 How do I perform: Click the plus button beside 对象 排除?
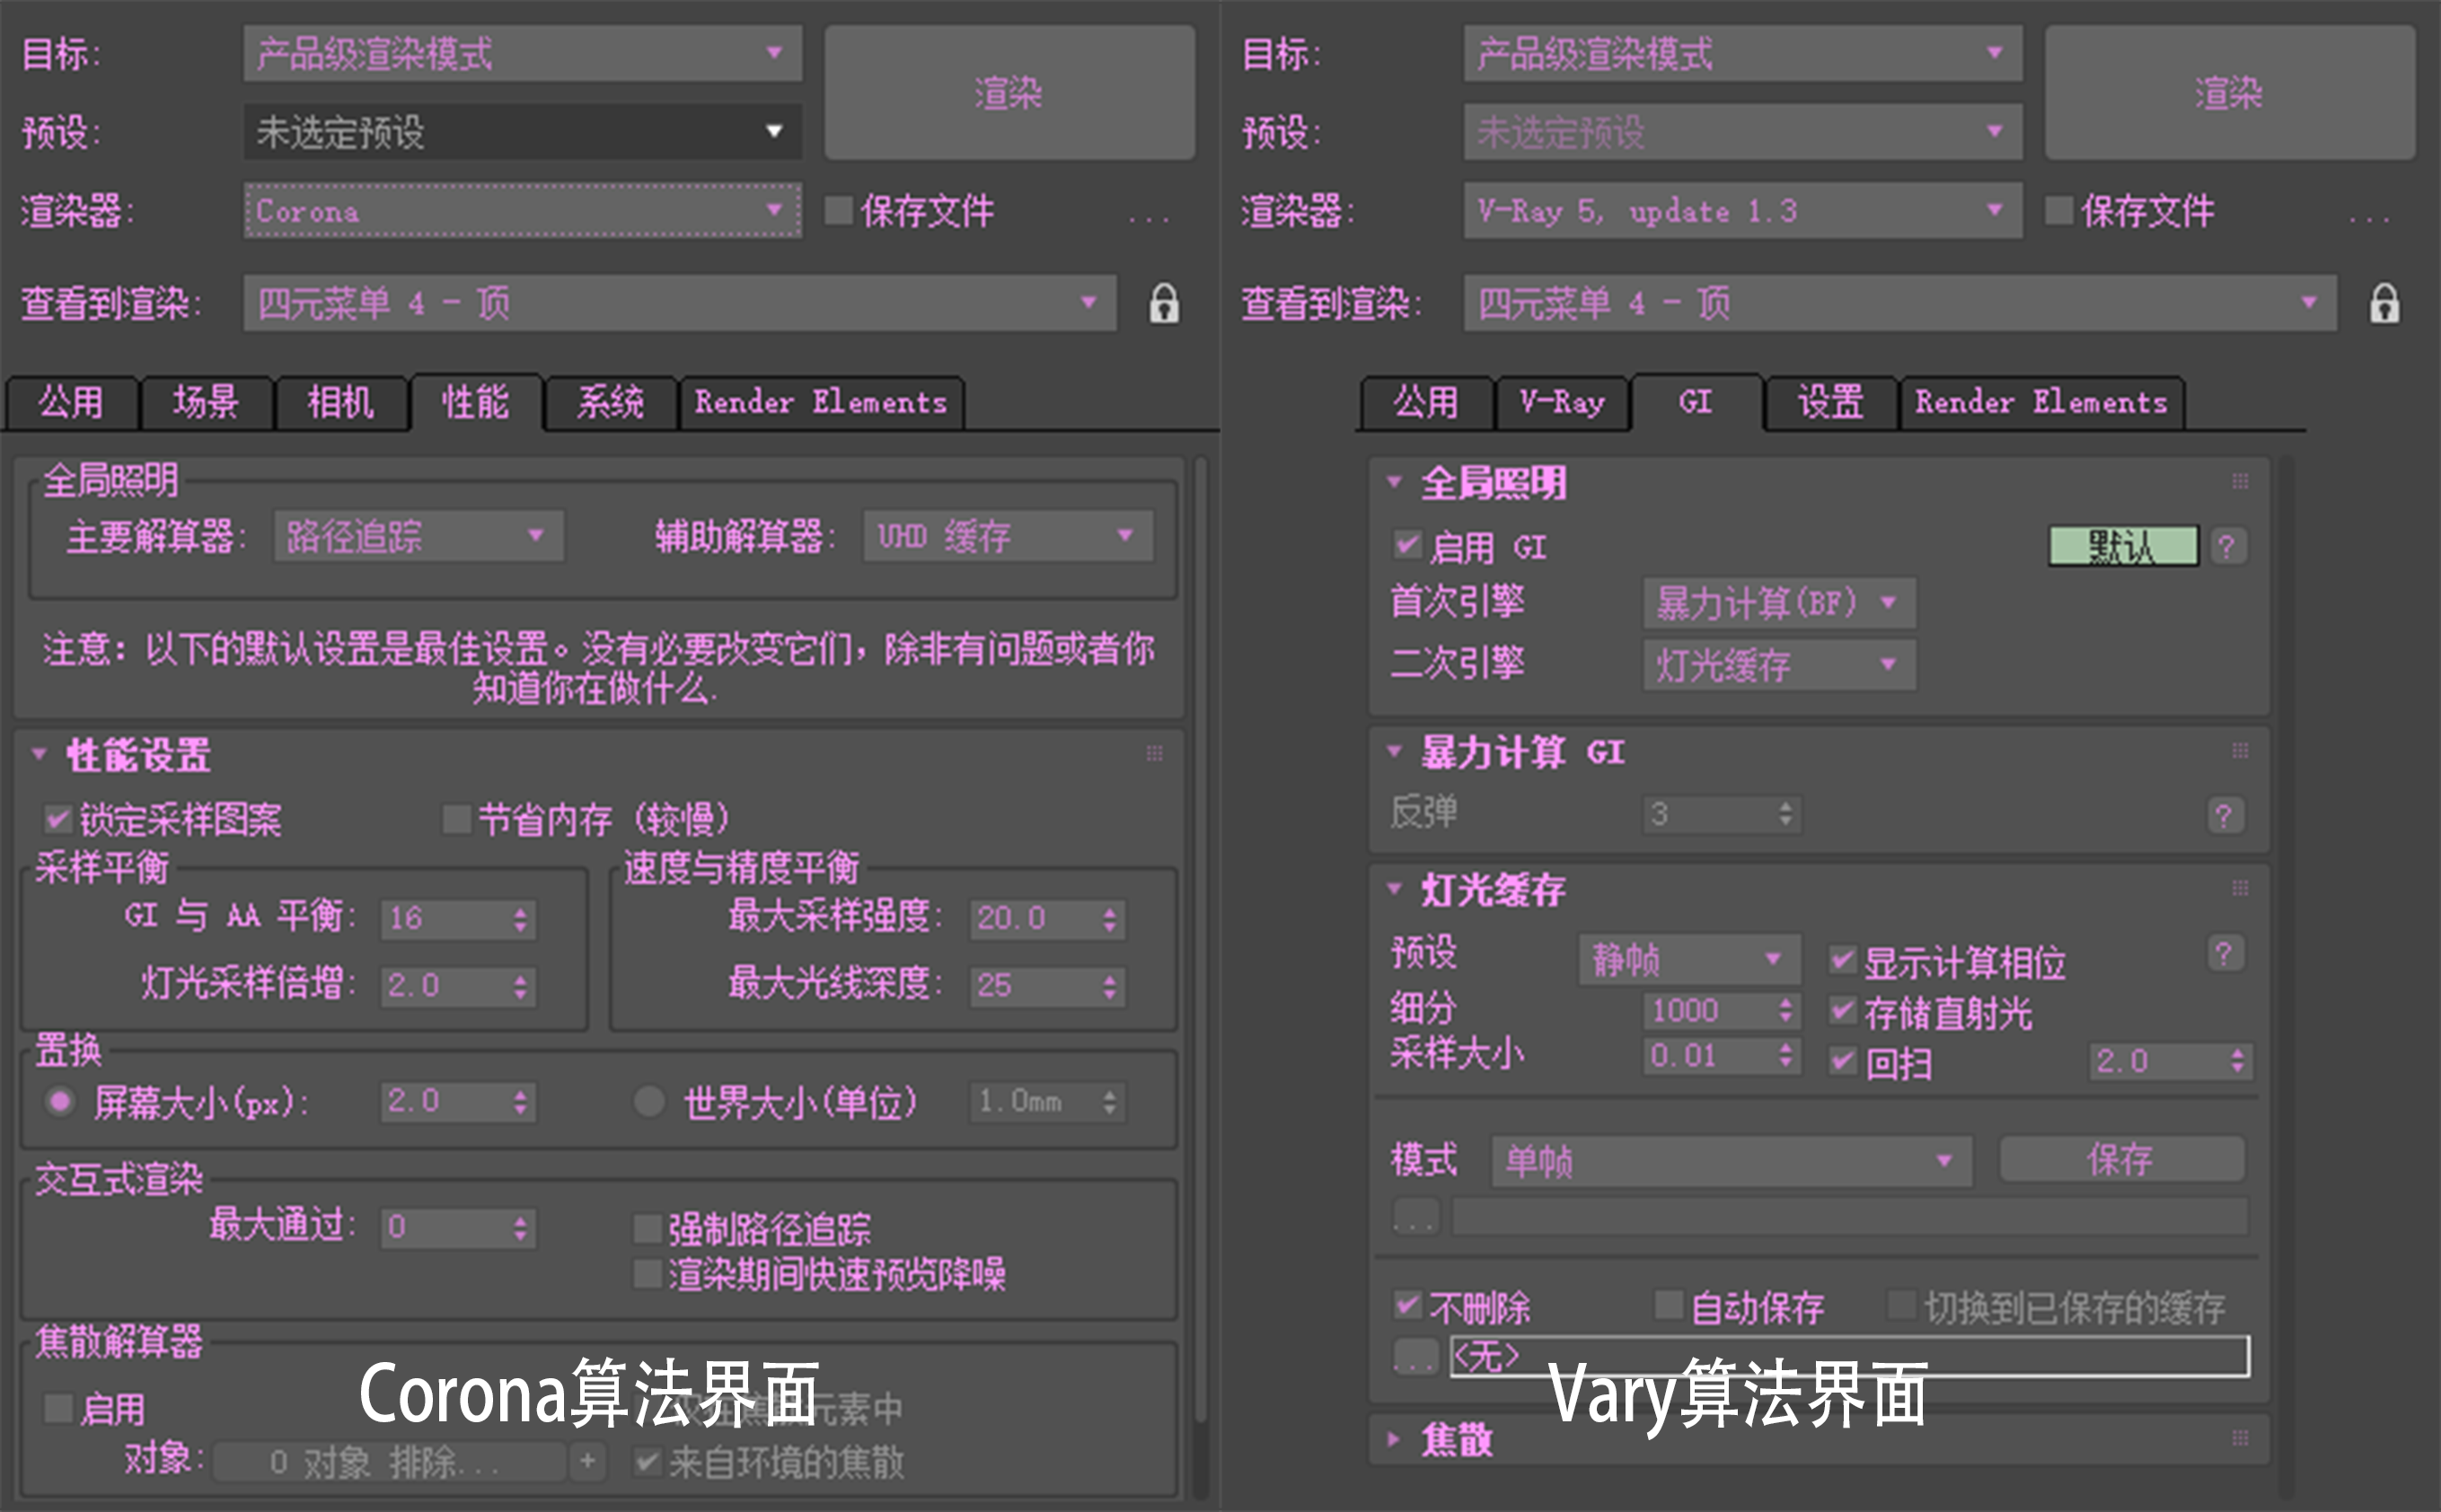588,1461
